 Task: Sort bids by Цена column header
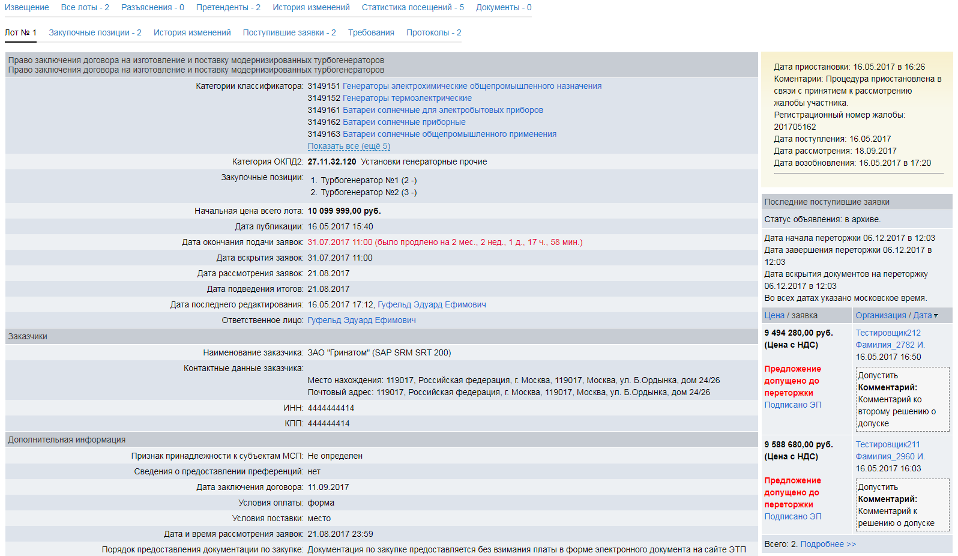click(x=774, y=316)
